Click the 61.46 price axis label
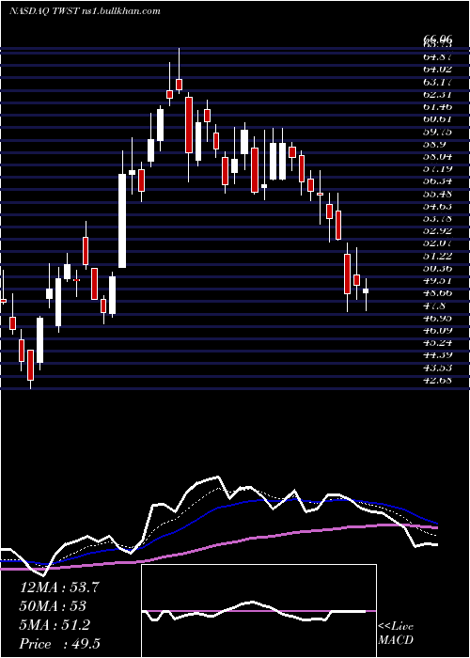The width and height of the screenshot is (470, 658). (x=438, y=106)
